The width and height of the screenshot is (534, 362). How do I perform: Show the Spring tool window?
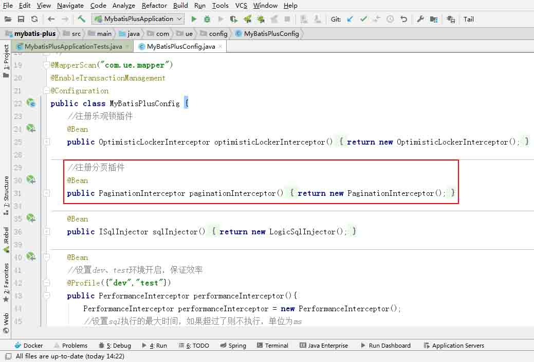click(233, 346)
